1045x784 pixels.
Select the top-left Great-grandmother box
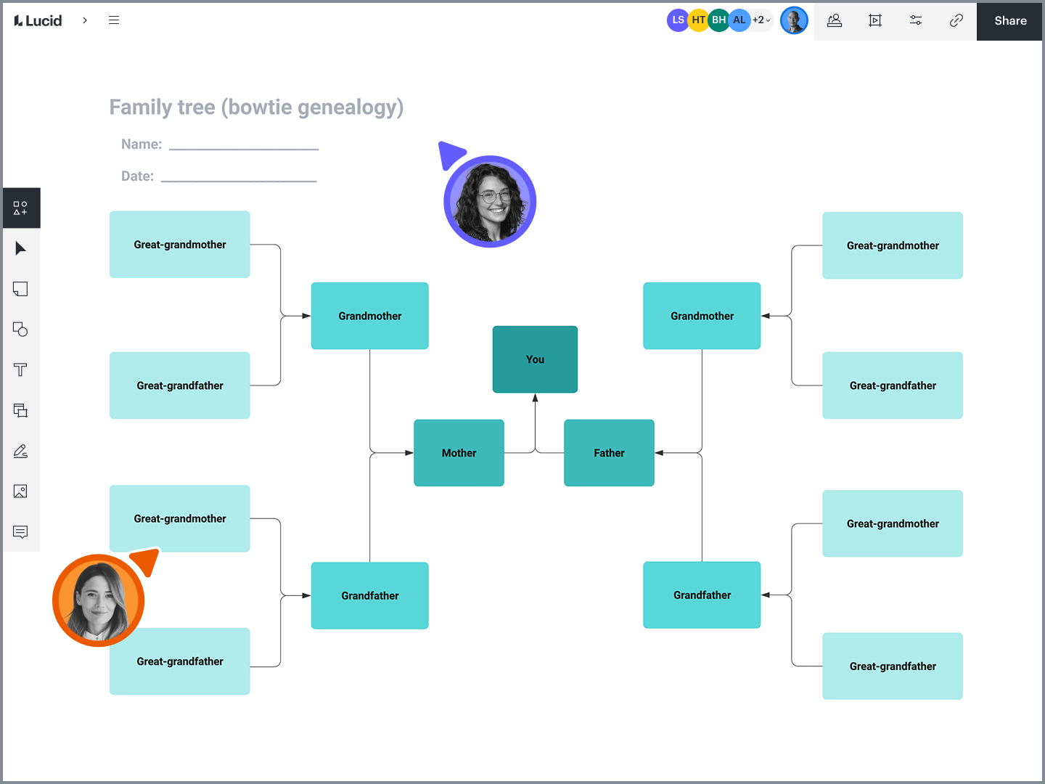pos(180,245)
